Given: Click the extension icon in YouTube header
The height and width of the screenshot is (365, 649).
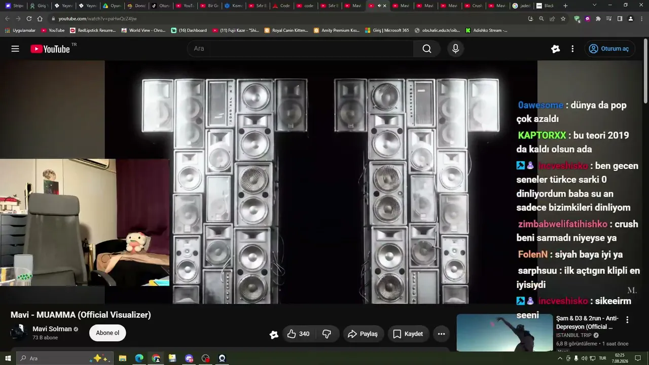Looking at the screenshot, I should (x=555, y=49).
